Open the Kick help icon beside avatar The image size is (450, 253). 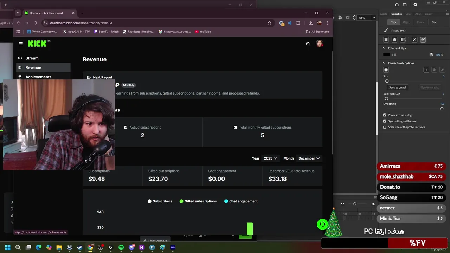pos(308,44)
